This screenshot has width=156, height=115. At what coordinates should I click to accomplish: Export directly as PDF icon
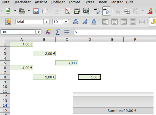tap(68, 11)
